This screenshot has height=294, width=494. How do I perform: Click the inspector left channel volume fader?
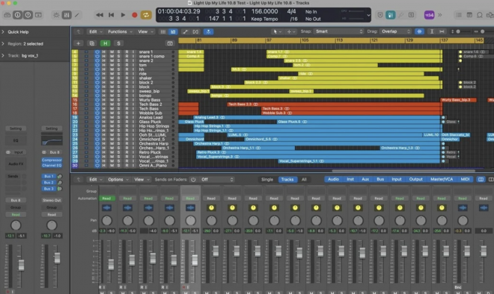pyautogui.click(x=21, y=265)
